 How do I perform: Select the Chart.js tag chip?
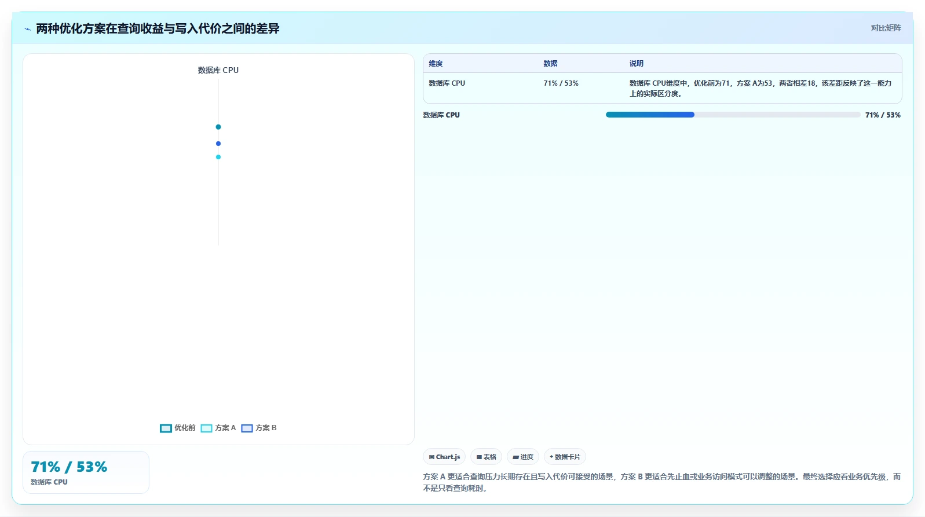444,457
